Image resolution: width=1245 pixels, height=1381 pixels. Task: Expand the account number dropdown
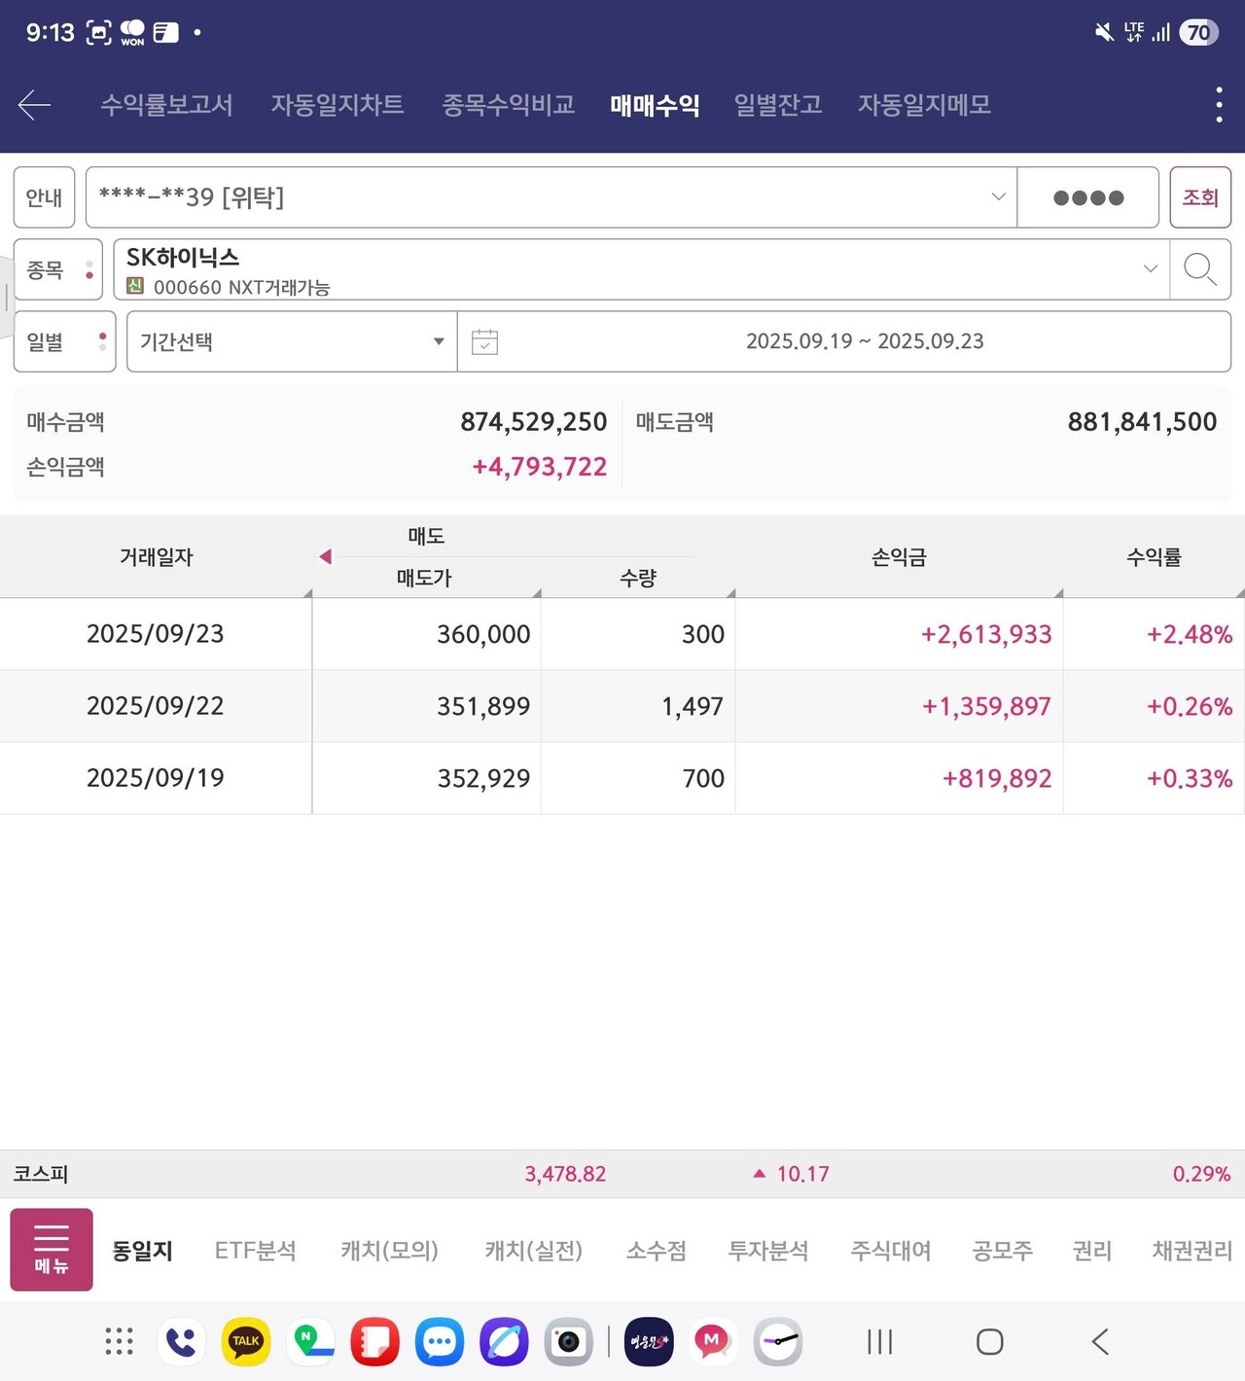[998, 196]
